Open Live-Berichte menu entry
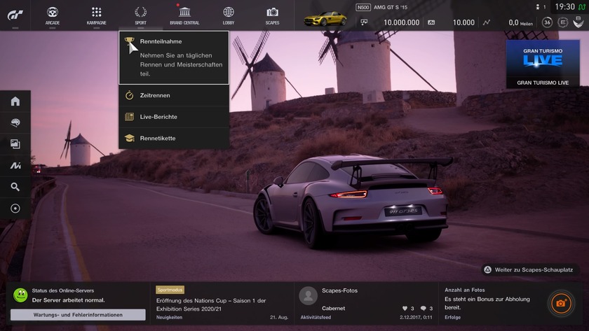Viewport: 589px width, 331px height. (174, 117)
